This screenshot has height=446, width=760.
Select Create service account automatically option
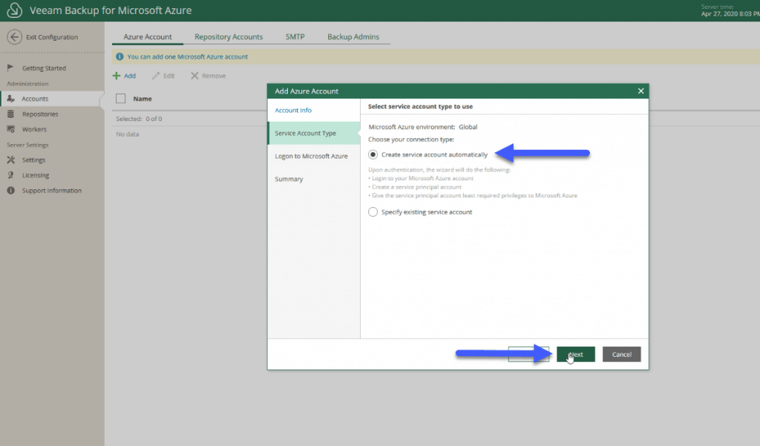(x=373, y=154)
